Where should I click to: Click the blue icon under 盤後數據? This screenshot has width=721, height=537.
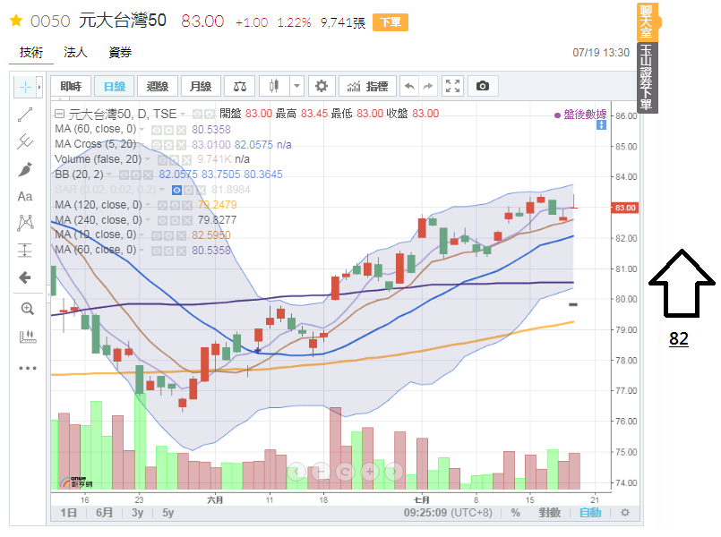[601, 125]
